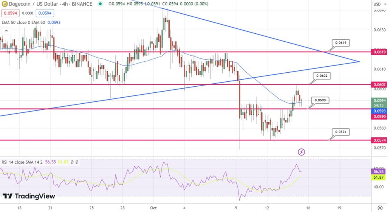The image size is (387, 212).
Task: Click the blue 0.0594 buy price box
Action: coord(45,13)
